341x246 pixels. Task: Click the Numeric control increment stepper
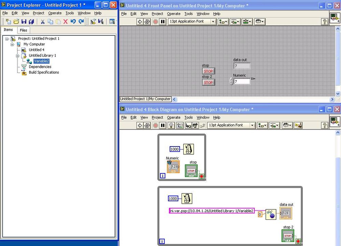[231, 80]
